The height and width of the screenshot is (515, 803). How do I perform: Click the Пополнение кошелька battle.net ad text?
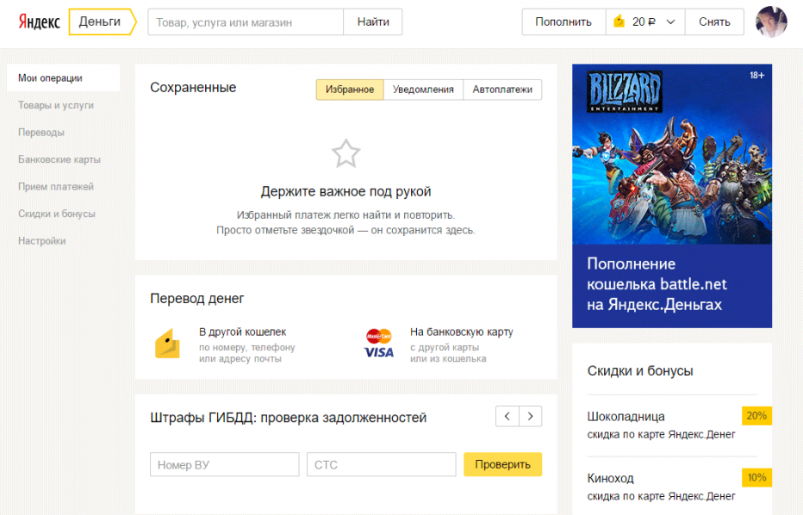click(x=657, y=284)
